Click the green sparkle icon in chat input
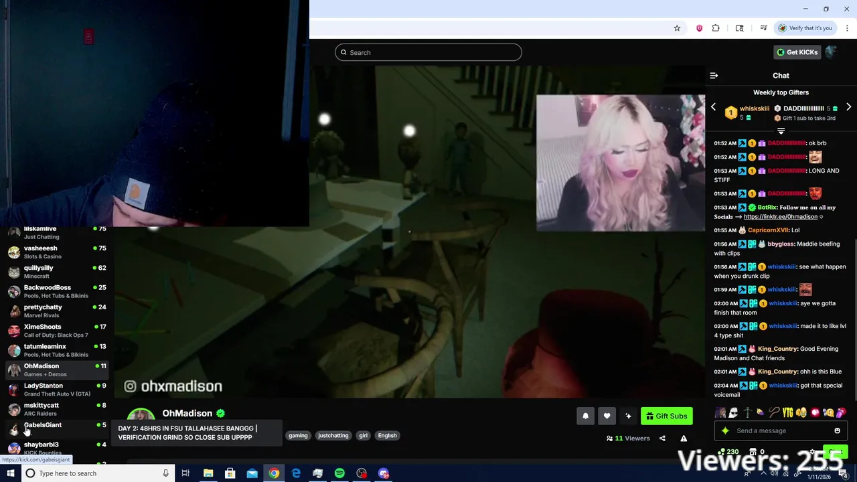The width and height of the screenshot is (857, 482). pos(725,430)
